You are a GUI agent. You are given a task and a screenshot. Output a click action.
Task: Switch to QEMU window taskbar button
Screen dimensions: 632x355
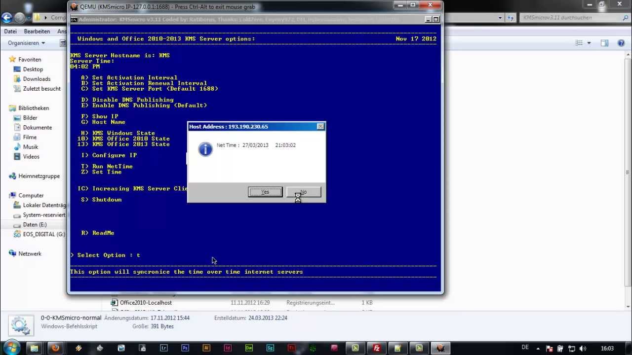(440, 348)
